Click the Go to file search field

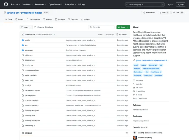(101, 27)
